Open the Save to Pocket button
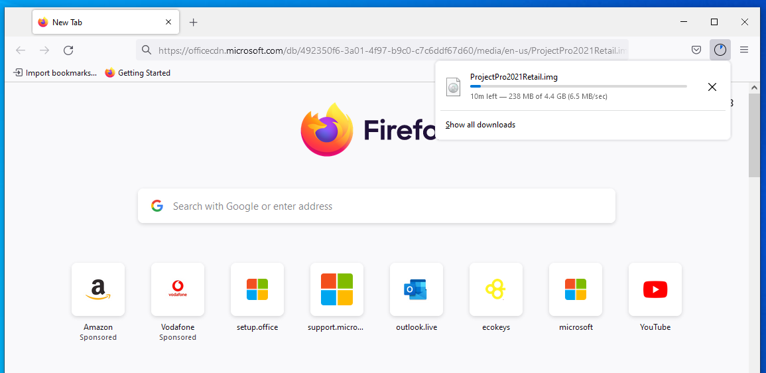 [696, 50]
